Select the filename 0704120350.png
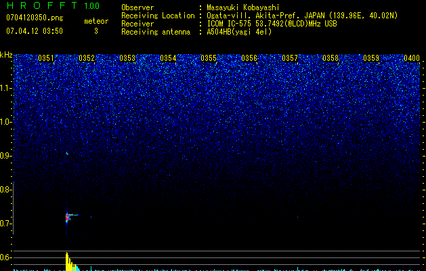Screen dimensions: 426x271 click(35, 18)
